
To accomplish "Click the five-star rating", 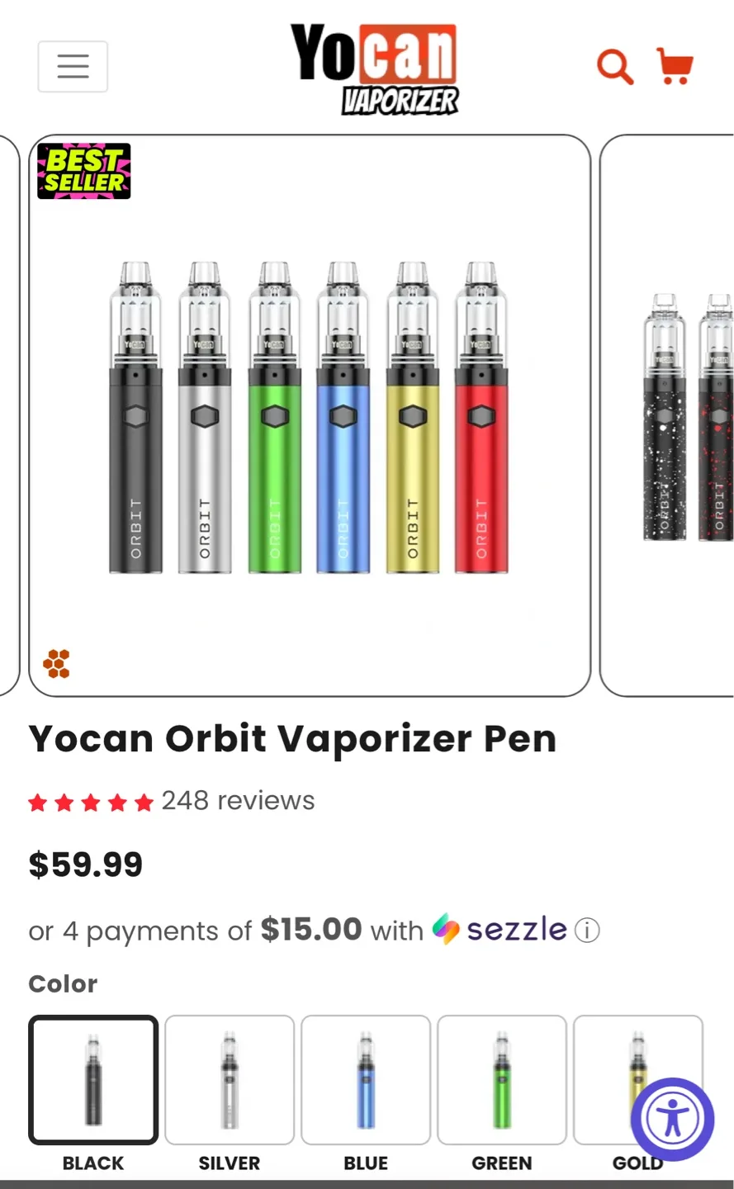I will point(91,802).
